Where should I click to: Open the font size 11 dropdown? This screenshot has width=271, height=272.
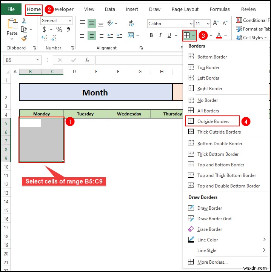(x=208, y=24)
